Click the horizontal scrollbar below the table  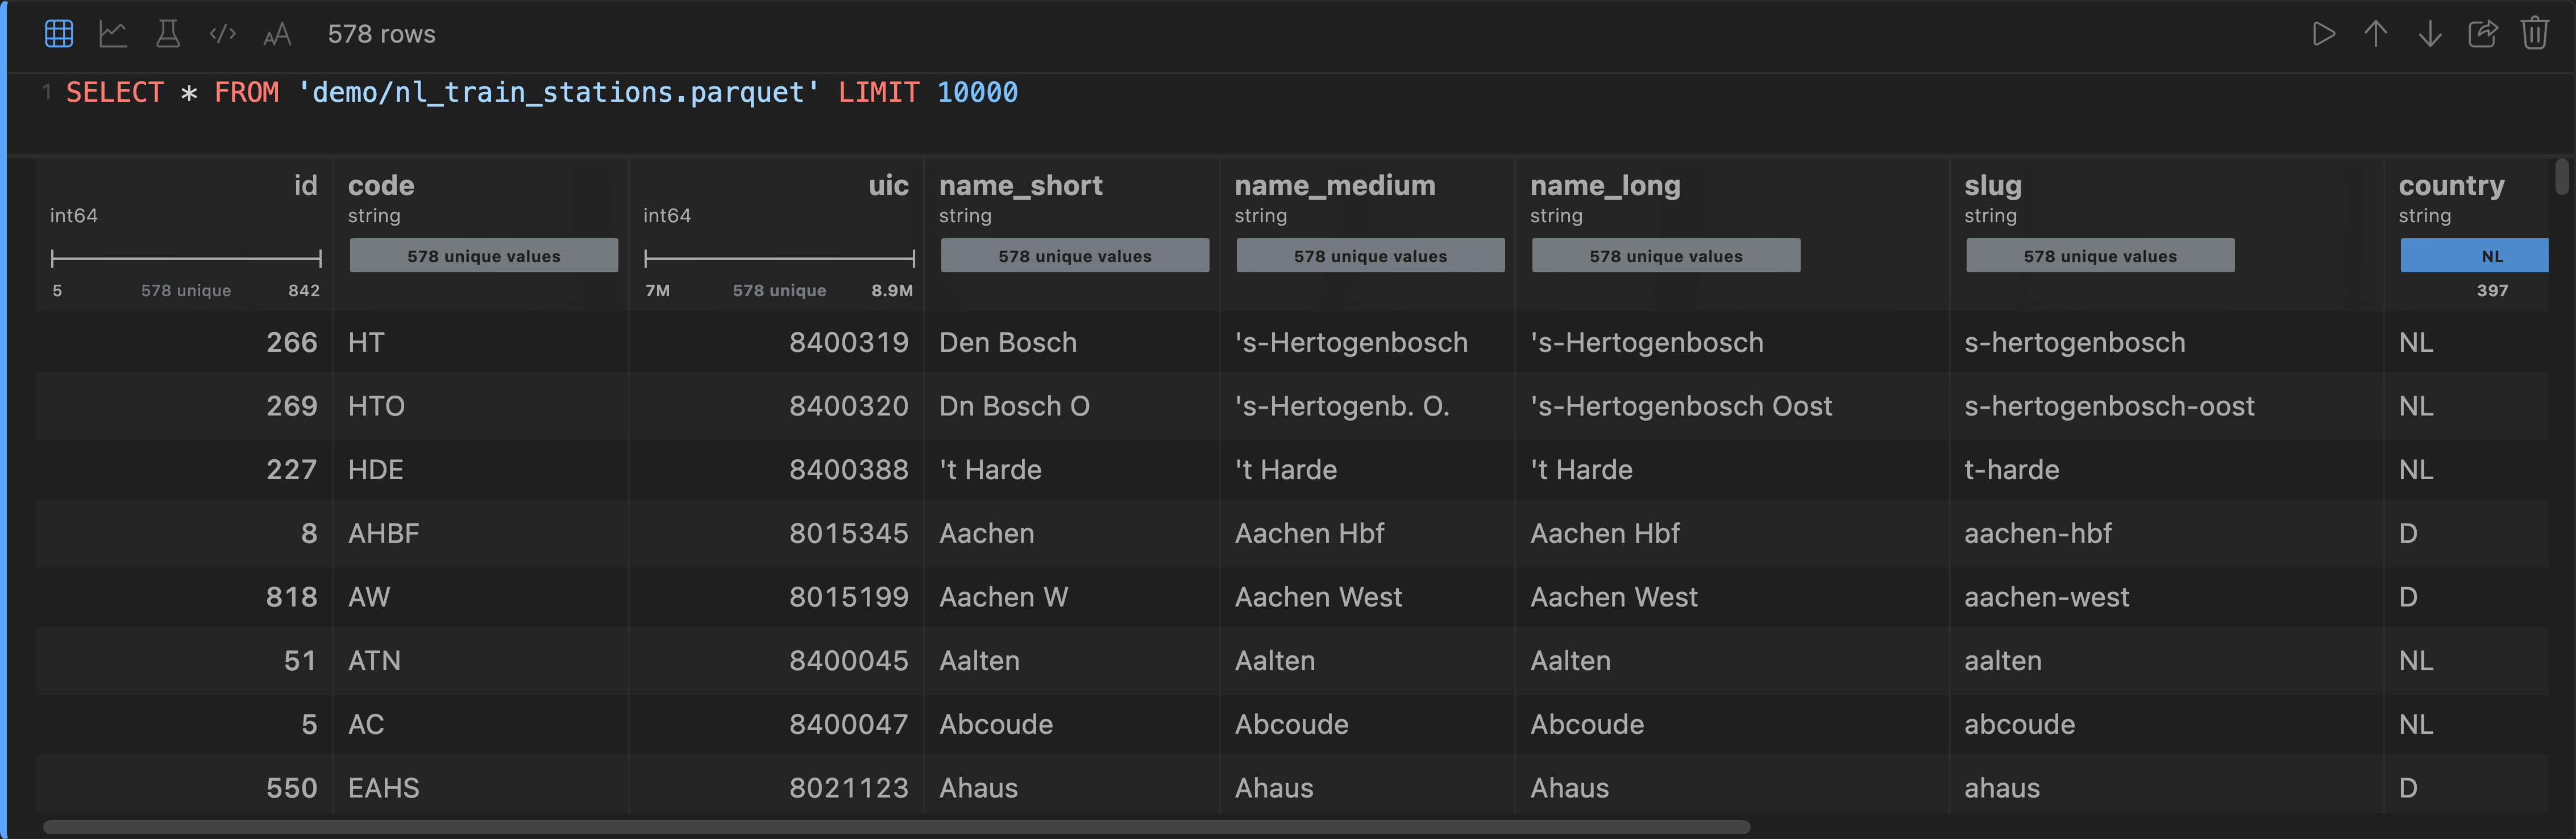pyautogui.click(x=896, y=827)
